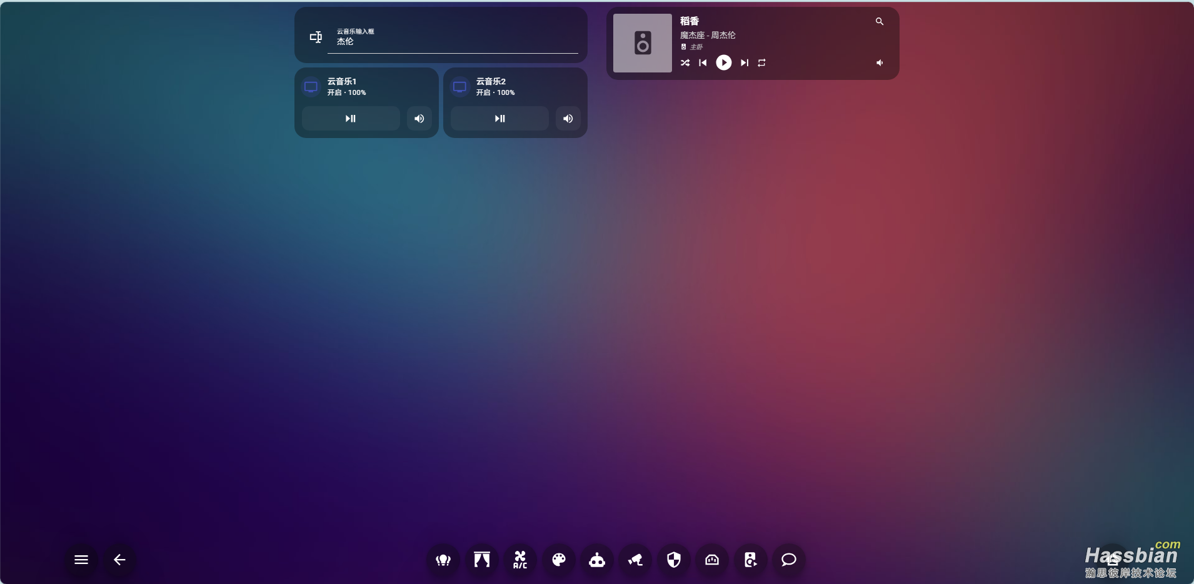Click the color palette navigation icon
Viewport: 1194px width, 584px height.
click(559, 560)
